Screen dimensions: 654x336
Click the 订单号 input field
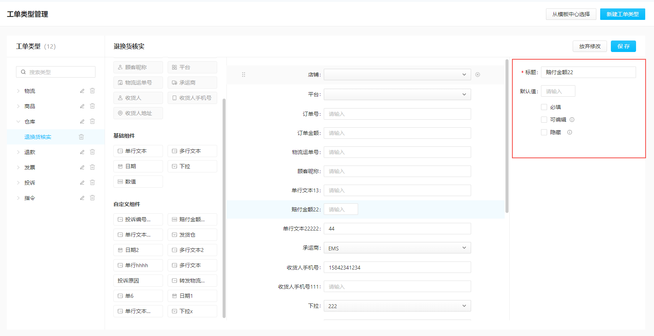coord(397,114)
